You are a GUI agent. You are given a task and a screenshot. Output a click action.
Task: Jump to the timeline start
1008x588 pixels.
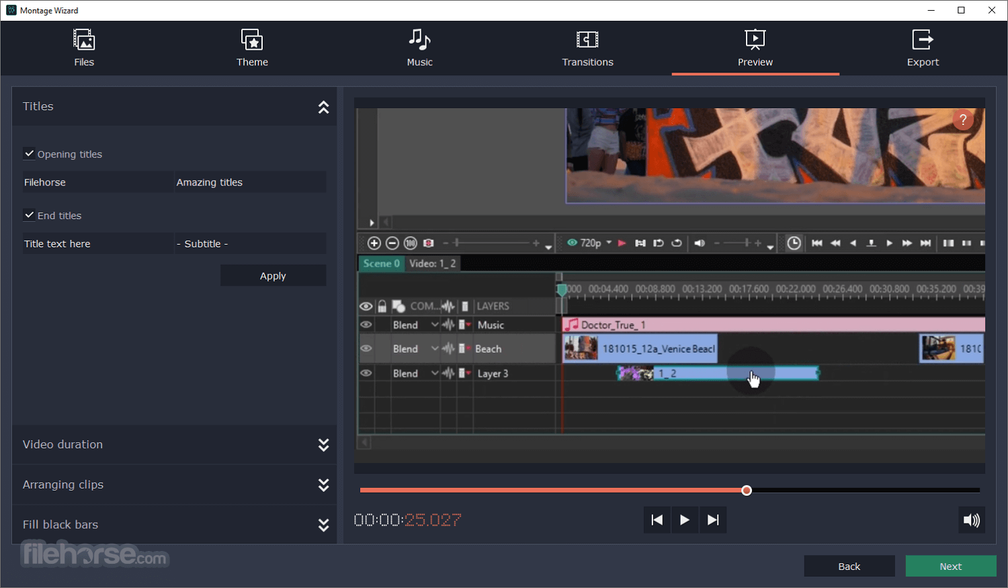[x=817, y=243]
